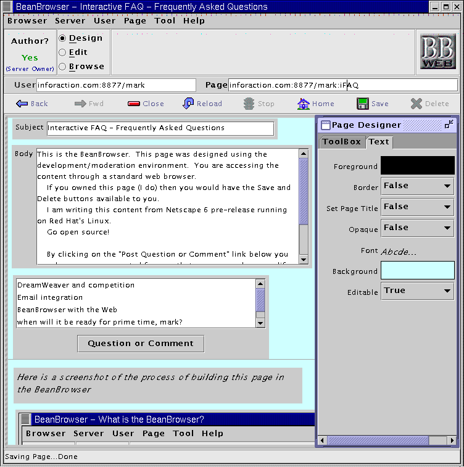
Task: Open the Editable dropdown set to True
Action: [417, 291]
